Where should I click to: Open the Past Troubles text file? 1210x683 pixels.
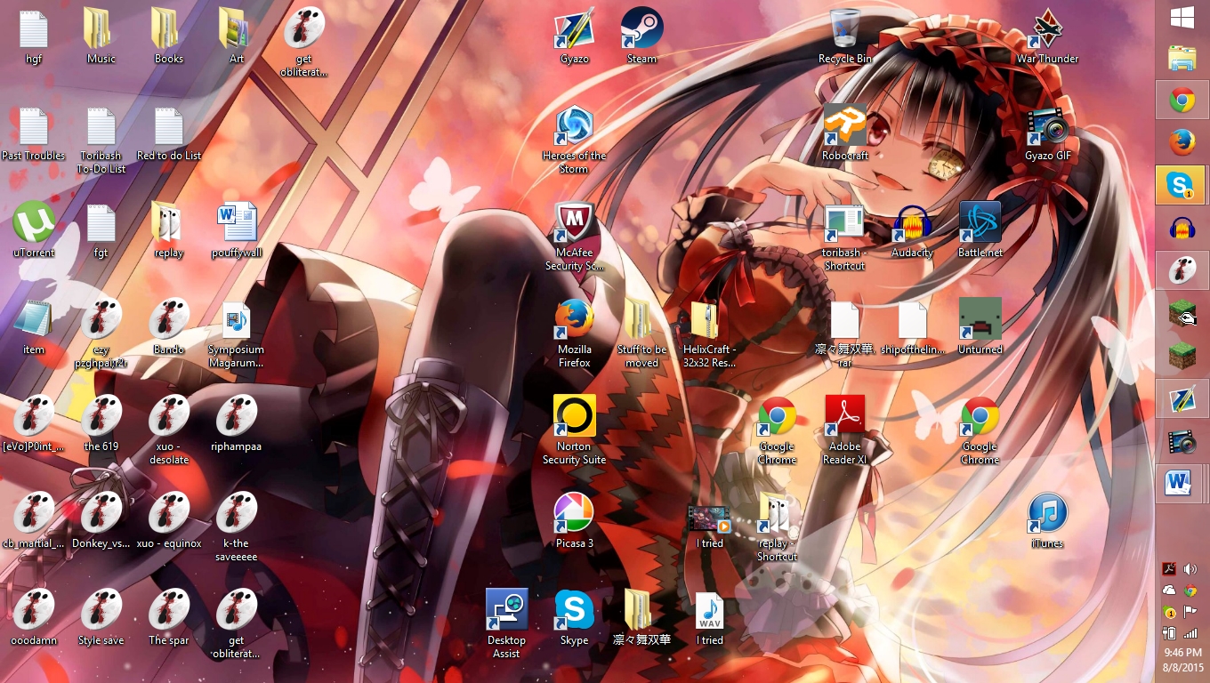[x=34, y=135]
